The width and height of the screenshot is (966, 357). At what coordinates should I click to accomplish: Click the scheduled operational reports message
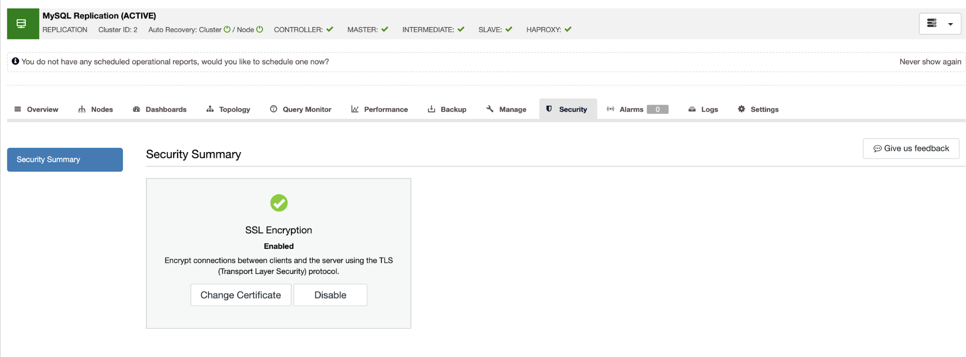(x=175, y=62)
